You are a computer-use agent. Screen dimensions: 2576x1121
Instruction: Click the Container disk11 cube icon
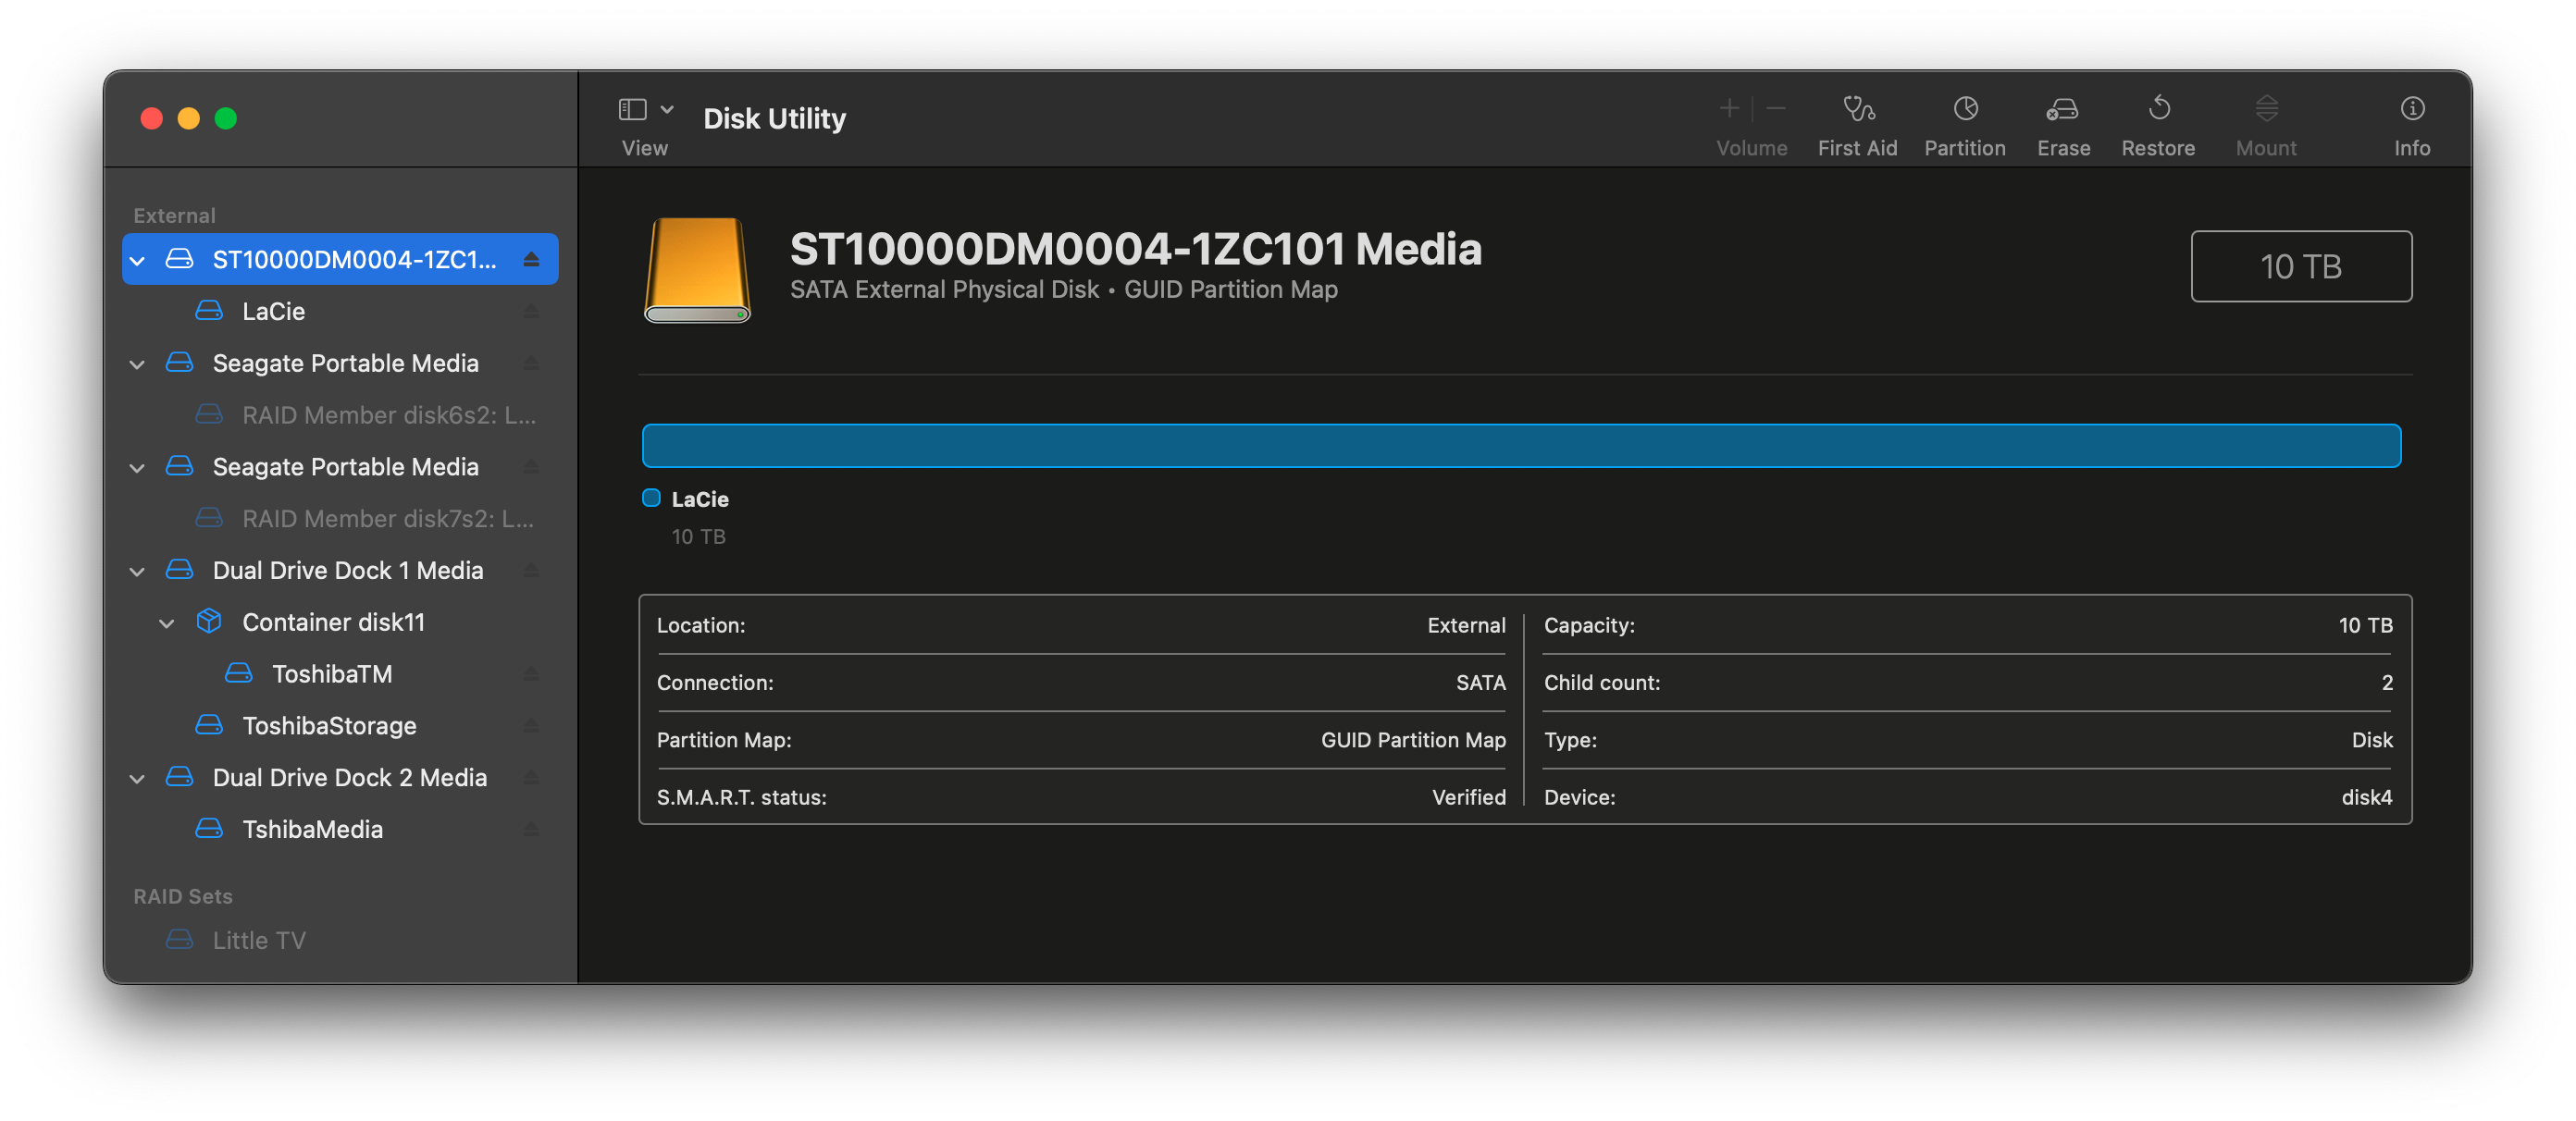[209, 622]
